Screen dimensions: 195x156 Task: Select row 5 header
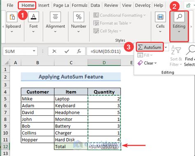pos(5,99)
